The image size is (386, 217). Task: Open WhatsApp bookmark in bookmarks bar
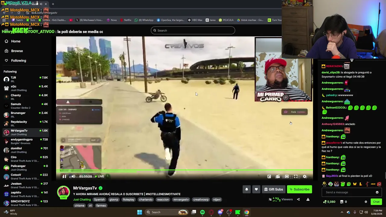pyautogui.click(x=144, y=20)
